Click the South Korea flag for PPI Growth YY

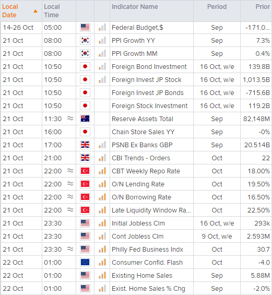pyautogui.click(x=85, y=40)
